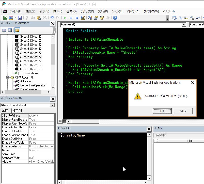
Task: Open the ヘルプ(H) menu
Action: 169,11
